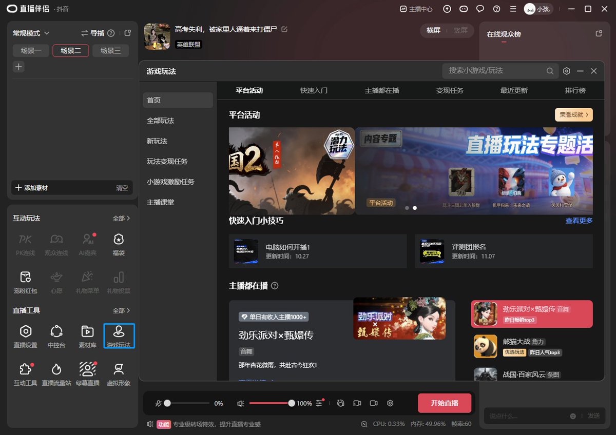Toggle 导播 director mode
The width and height of the screenshot is (616, 435).
click(x=93, y=33)
